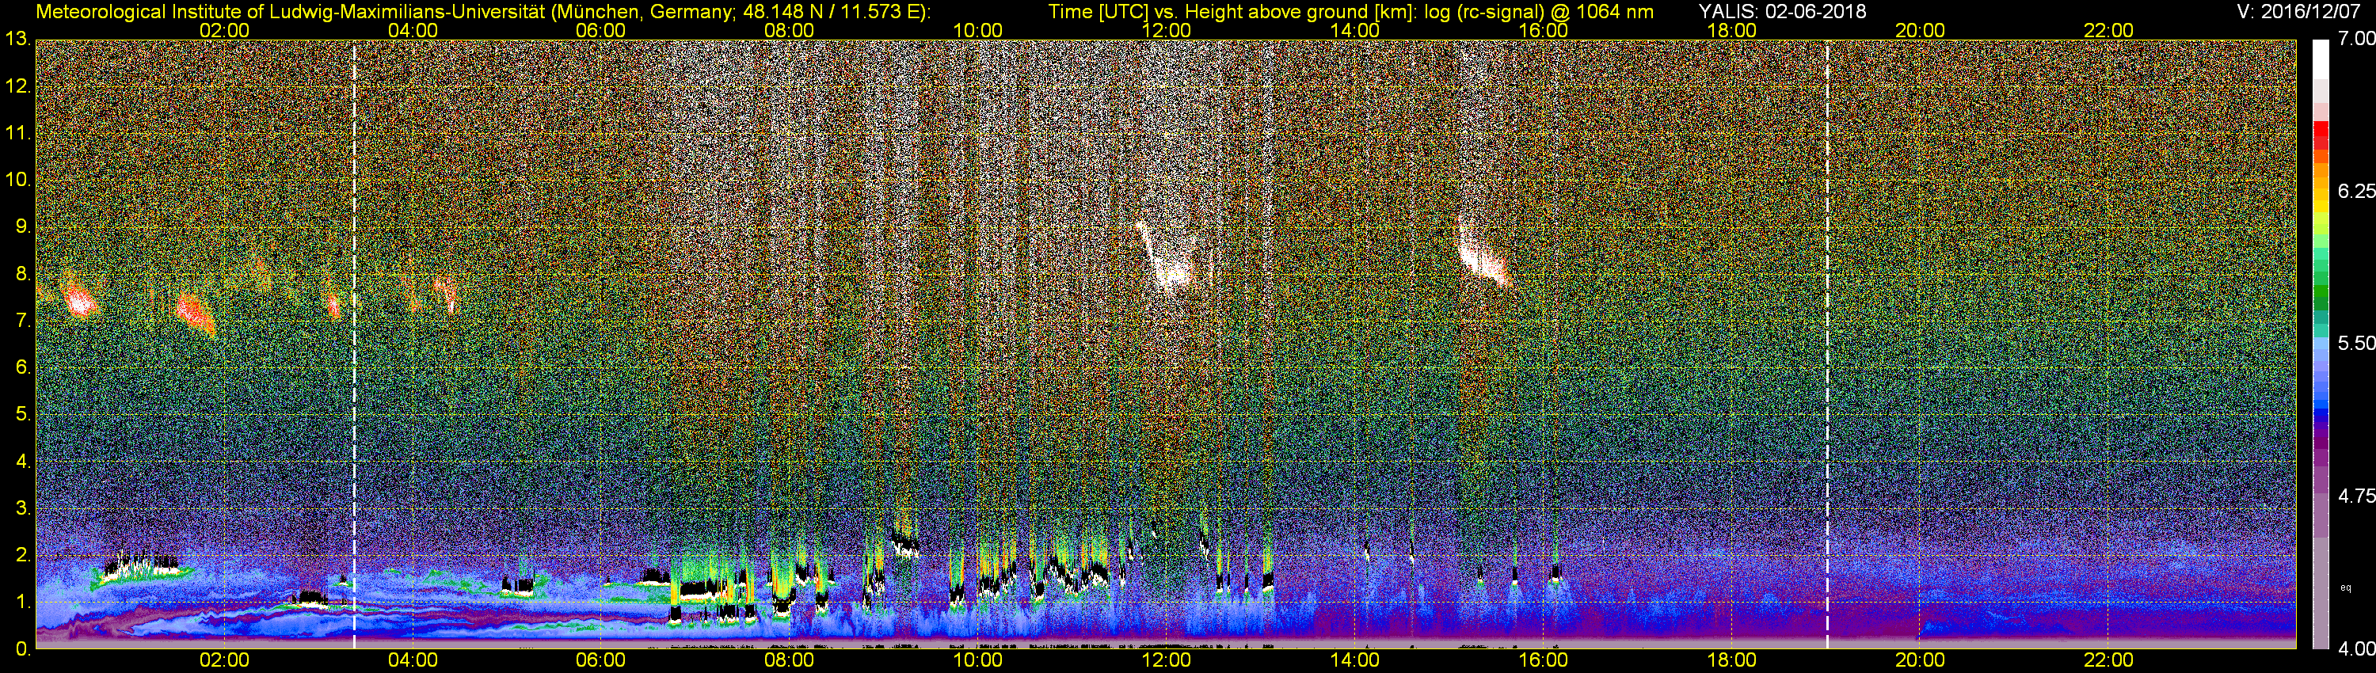The height and width of the screenshot is (673, 2376).
Task: Click the 1 km height axis label
Action: pos(23,602)
